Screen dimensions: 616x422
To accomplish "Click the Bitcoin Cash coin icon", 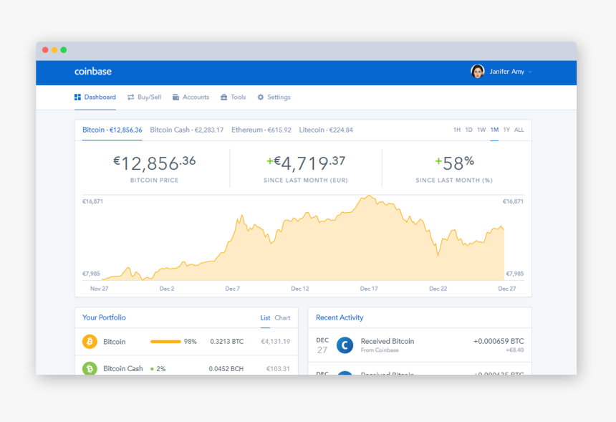I will pos(89,368).
